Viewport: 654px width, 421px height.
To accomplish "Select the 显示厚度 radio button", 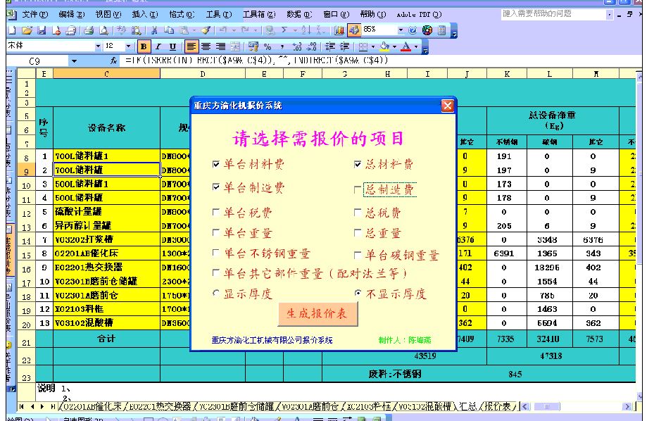I will tap(216, 293).
